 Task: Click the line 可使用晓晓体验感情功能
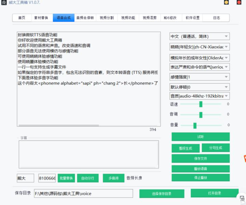[x=40, y=56]
